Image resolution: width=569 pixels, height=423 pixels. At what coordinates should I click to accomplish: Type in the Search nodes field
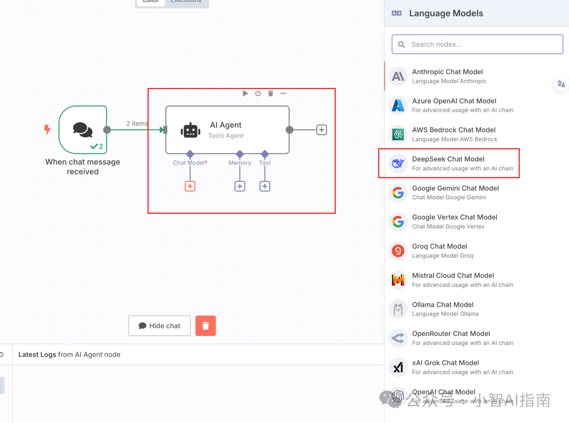(x=477, y=44)
